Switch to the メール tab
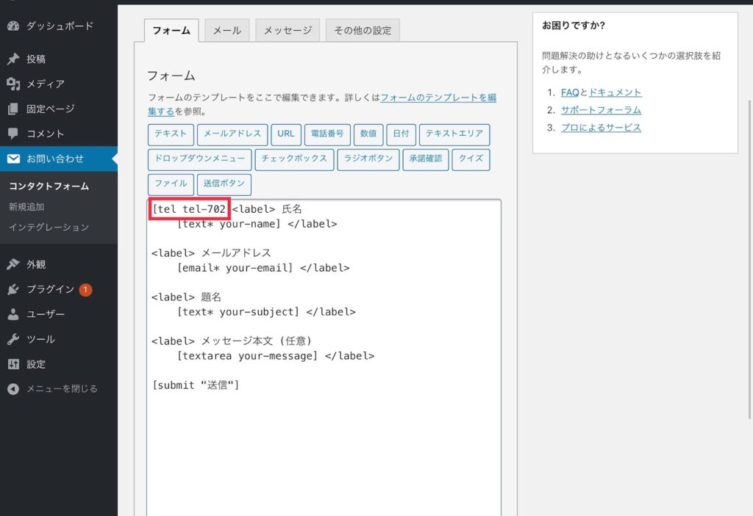The width and height of the screenshot is (753, 516). click(x=226, y=31)
